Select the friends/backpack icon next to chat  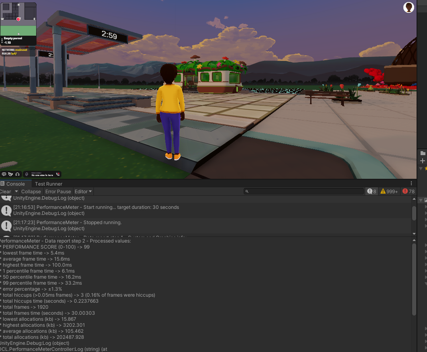tap(10, 174)
